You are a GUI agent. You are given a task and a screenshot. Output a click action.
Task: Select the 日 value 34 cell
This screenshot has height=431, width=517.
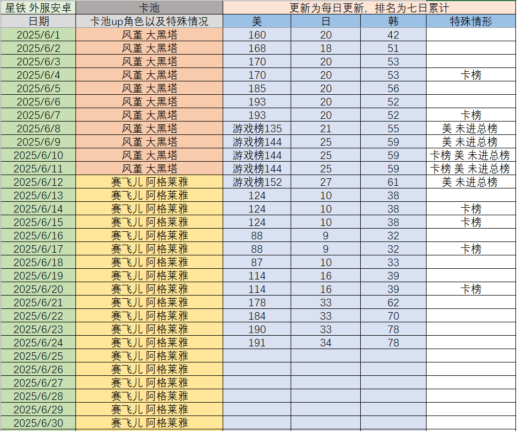coord(325,343)
